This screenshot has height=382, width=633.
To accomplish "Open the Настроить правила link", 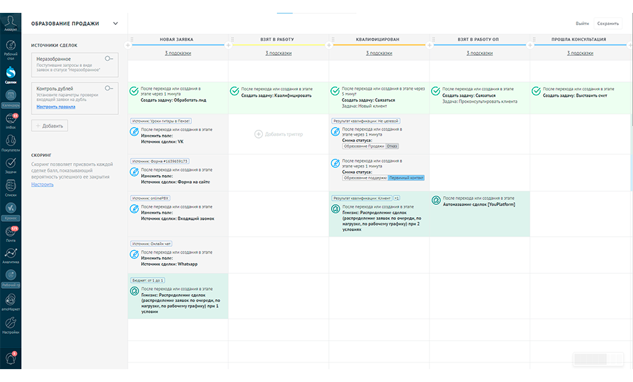I will pyautogui.click(x=55, y=107).
